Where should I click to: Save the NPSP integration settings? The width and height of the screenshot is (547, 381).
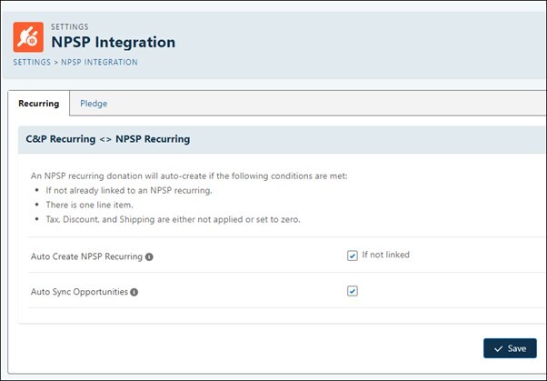tap(510, 348)
